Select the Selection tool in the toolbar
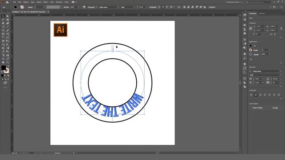This screenshot has height=160, width=285. point(3,16)
